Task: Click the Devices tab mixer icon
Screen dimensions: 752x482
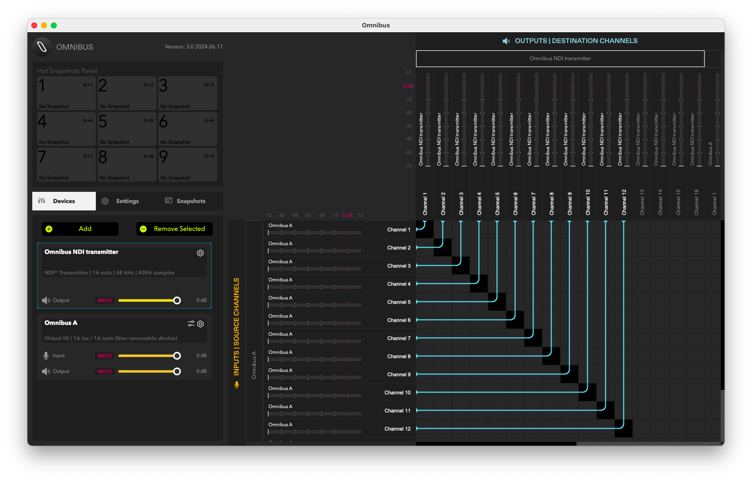Action: click(x=42, y=201)
